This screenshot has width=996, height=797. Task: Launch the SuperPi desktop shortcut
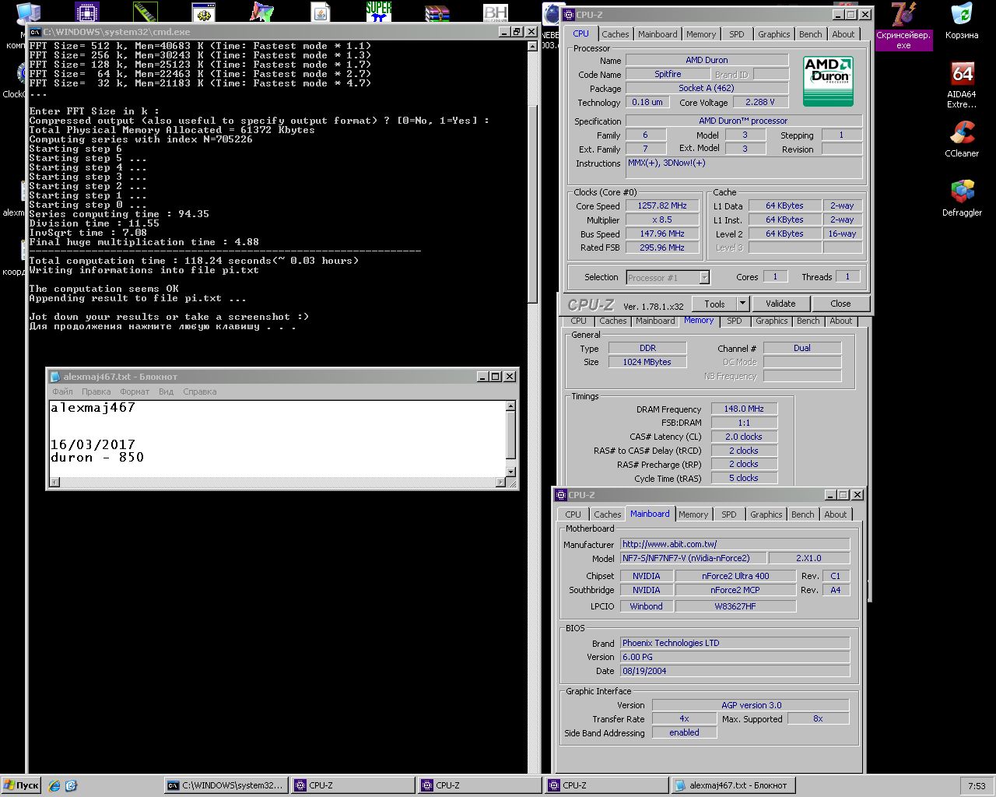point(379,12)
